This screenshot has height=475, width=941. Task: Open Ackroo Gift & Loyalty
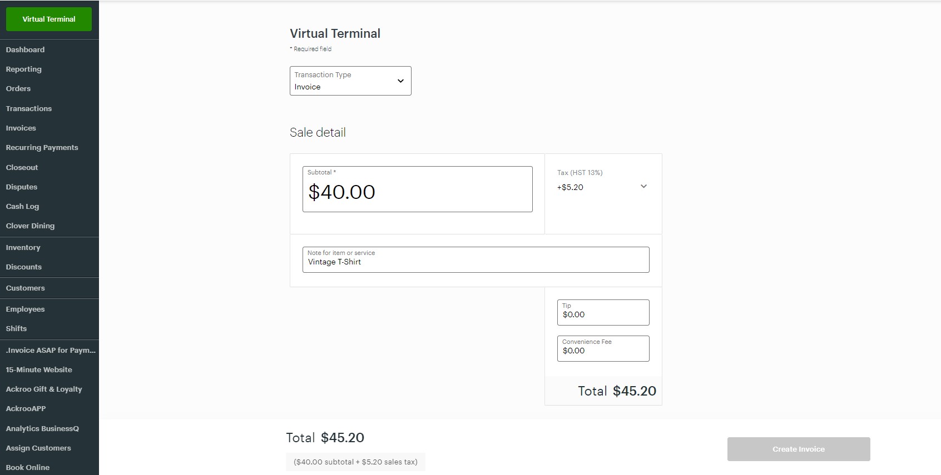44,389
